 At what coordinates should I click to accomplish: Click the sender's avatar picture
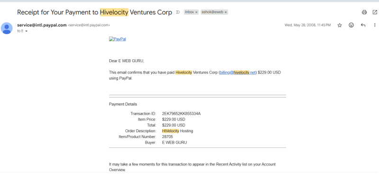[7, 28]
